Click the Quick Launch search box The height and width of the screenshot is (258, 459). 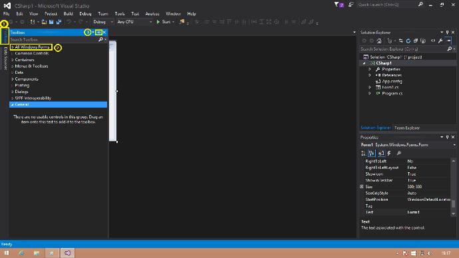click(x=387, y=5)
